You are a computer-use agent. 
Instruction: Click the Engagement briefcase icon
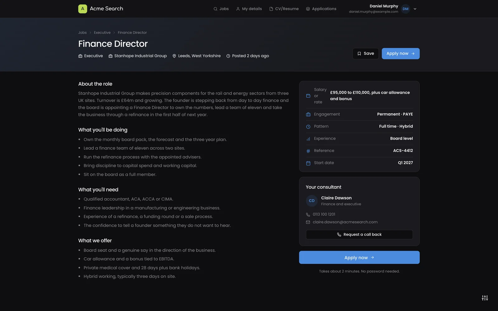pyautogui.click(x=308, y=114)
